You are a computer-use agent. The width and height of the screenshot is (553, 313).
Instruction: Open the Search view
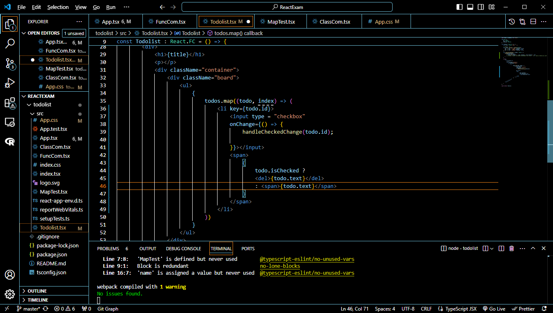click(x=10, y=43)
